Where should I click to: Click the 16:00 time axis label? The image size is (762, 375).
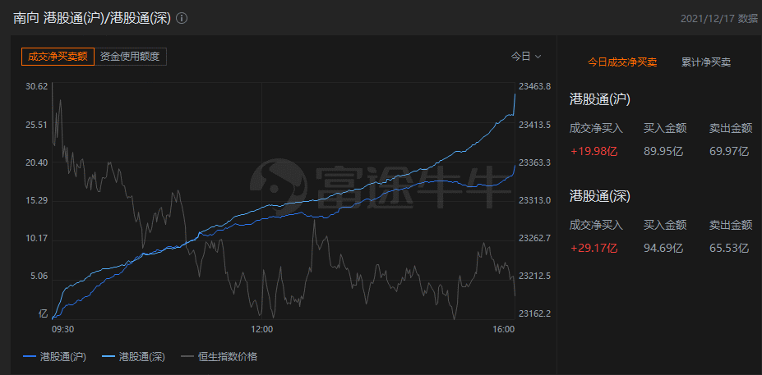[x=503, y=329]
